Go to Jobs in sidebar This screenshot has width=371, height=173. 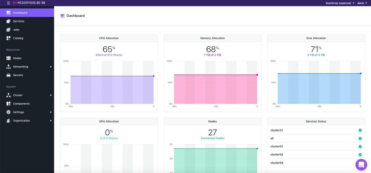[x=27, y=30]
